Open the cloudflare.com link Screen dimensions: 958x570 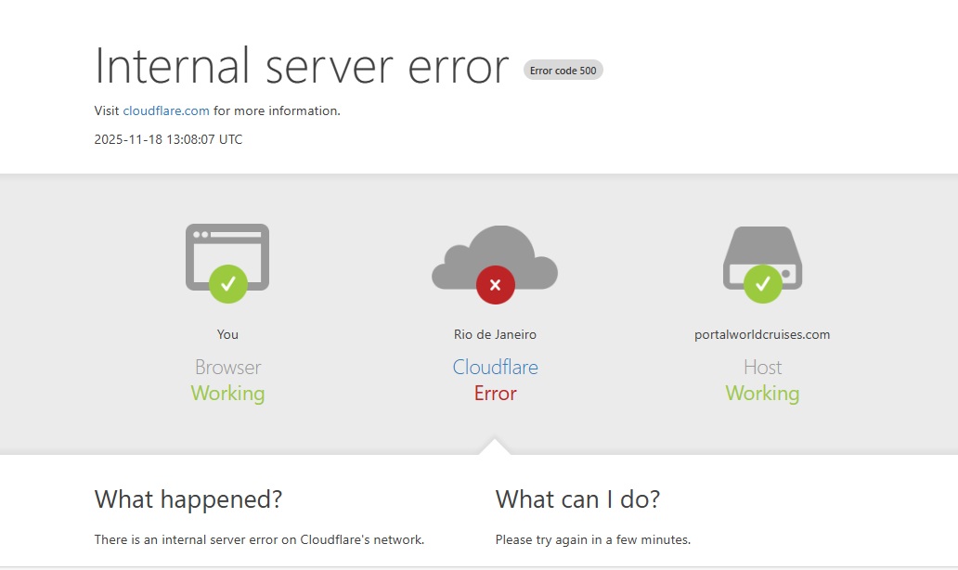point(166,110)
